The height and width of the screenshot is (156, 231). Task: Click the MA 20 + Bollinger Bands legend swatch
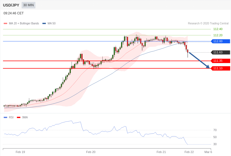pos(5,24)
